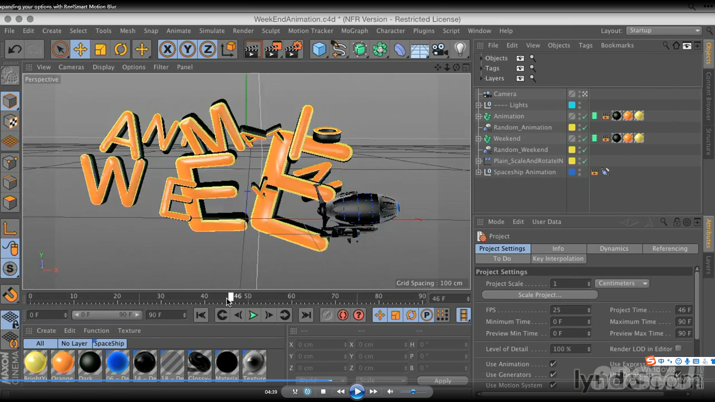Image resolution: width=715 pixels, height=402 pixels.
Task: Open Edit Render Settings gear clapperboard
Action: coord(293,50)
